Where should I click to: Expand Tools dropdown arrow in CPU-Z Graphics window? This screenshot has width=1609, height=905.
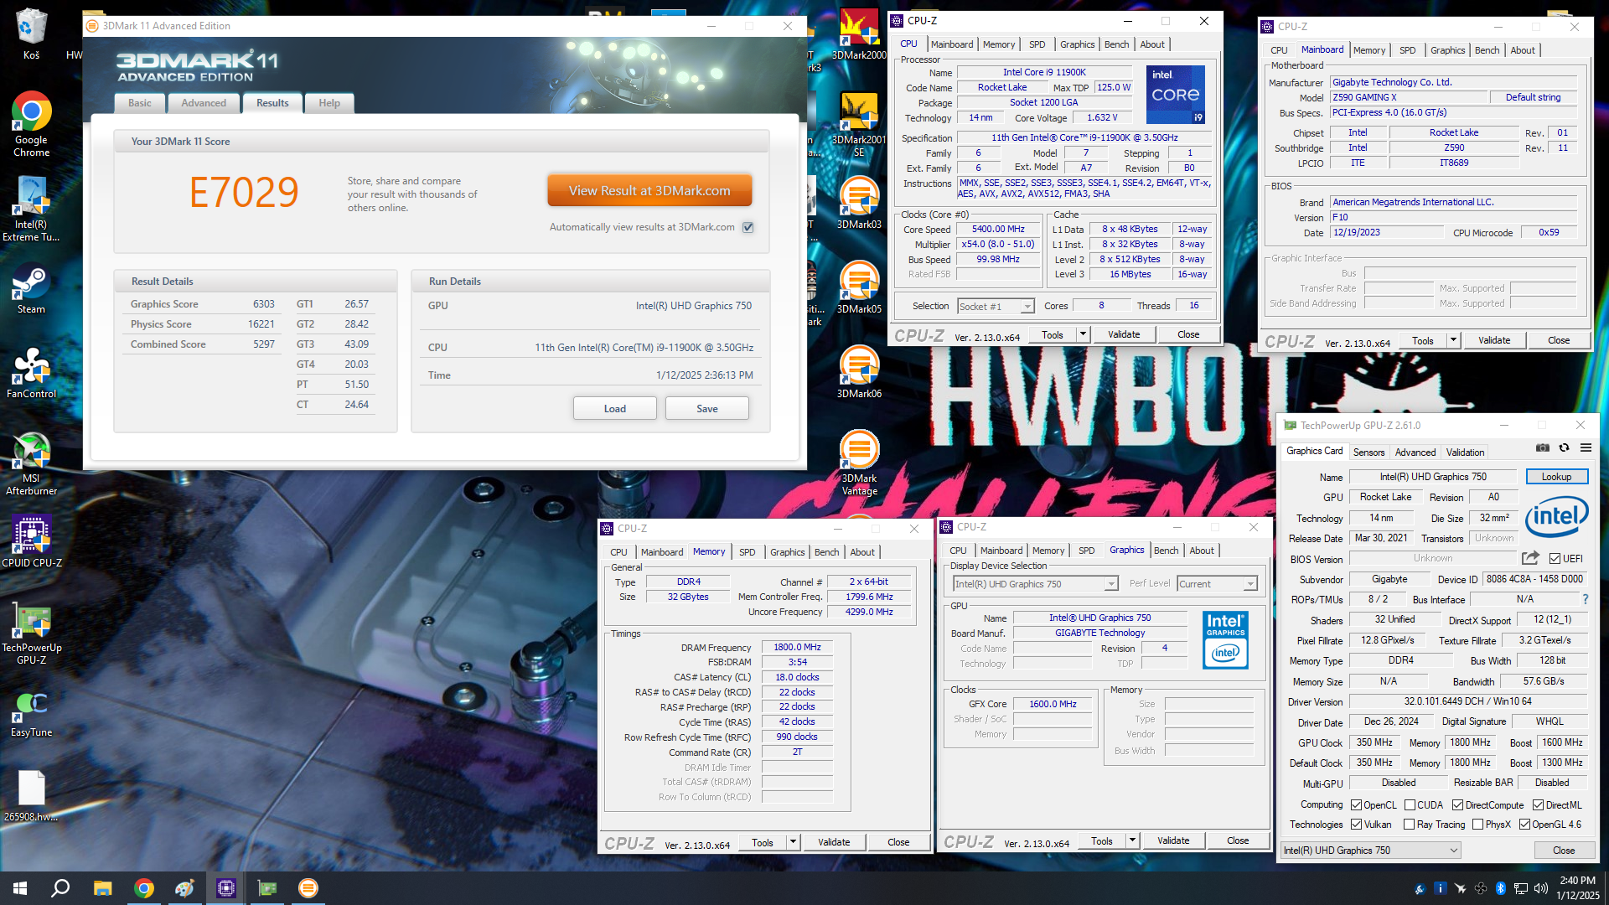[1131, 840]
